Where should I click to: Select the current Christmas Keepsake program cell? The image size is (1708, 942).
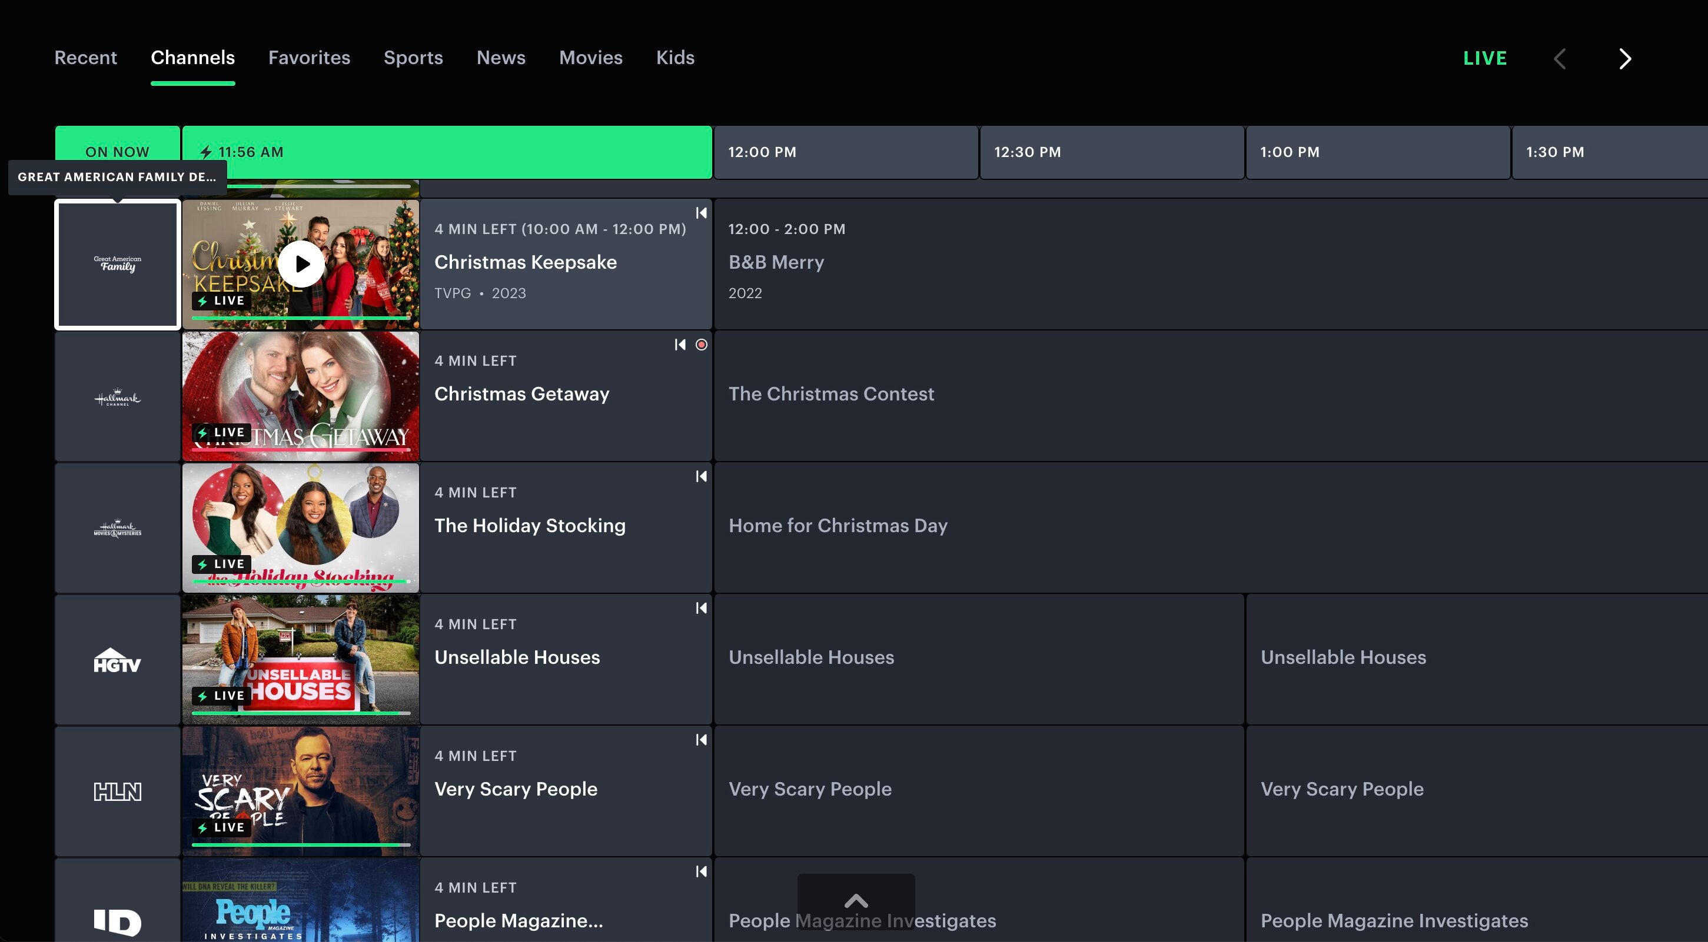click(566, 265)
